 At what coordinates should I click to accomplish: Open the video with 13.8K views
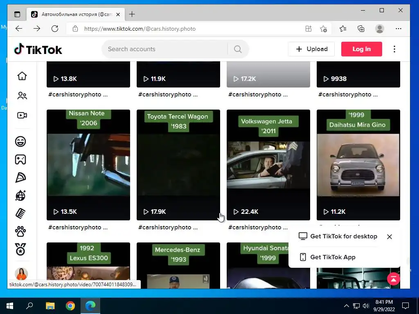[x=88, y=74]
